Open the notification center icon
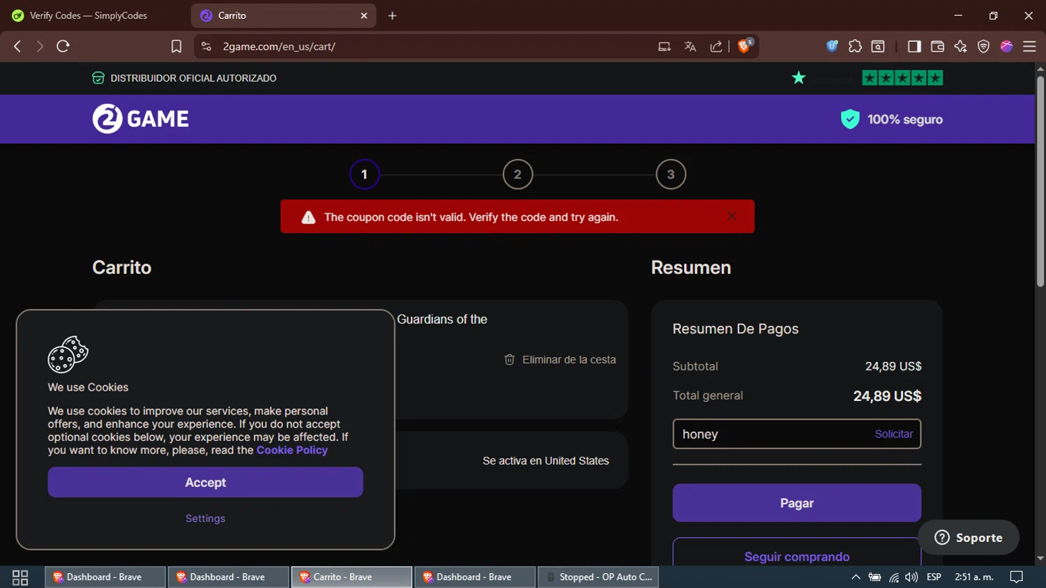This screenshot has height=588, width=1046. coord(1017,577)
